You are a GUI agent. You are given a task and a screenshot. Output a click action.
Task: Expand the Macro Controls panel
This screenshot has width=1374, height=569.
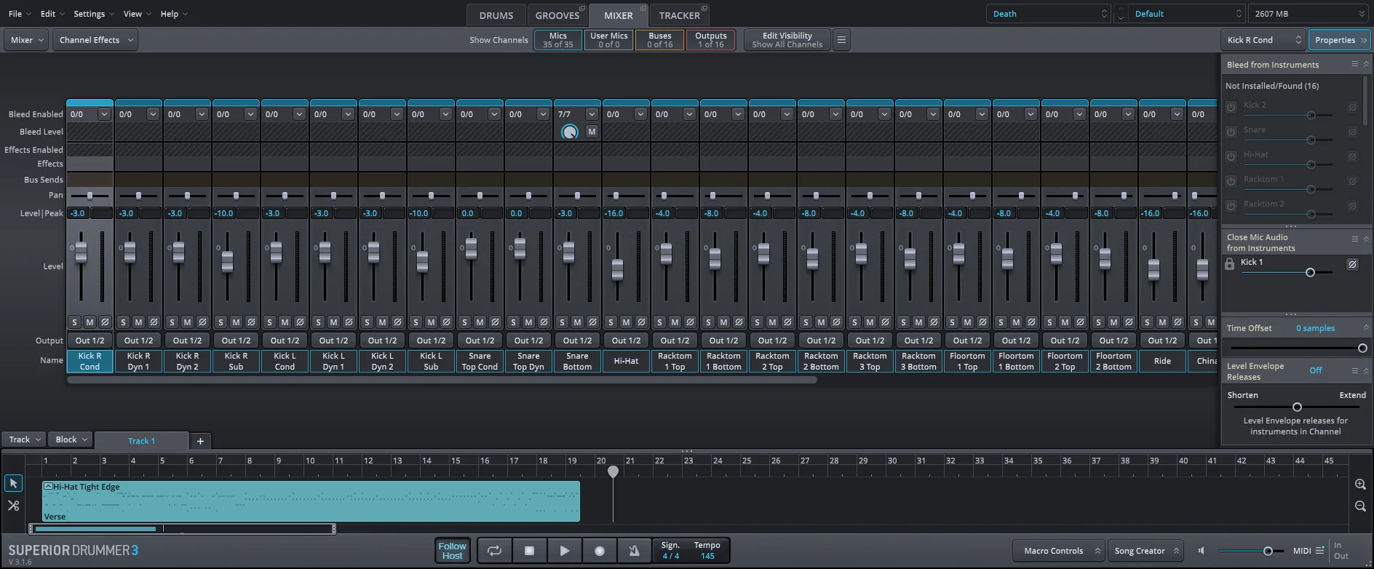pos(1060,551)
